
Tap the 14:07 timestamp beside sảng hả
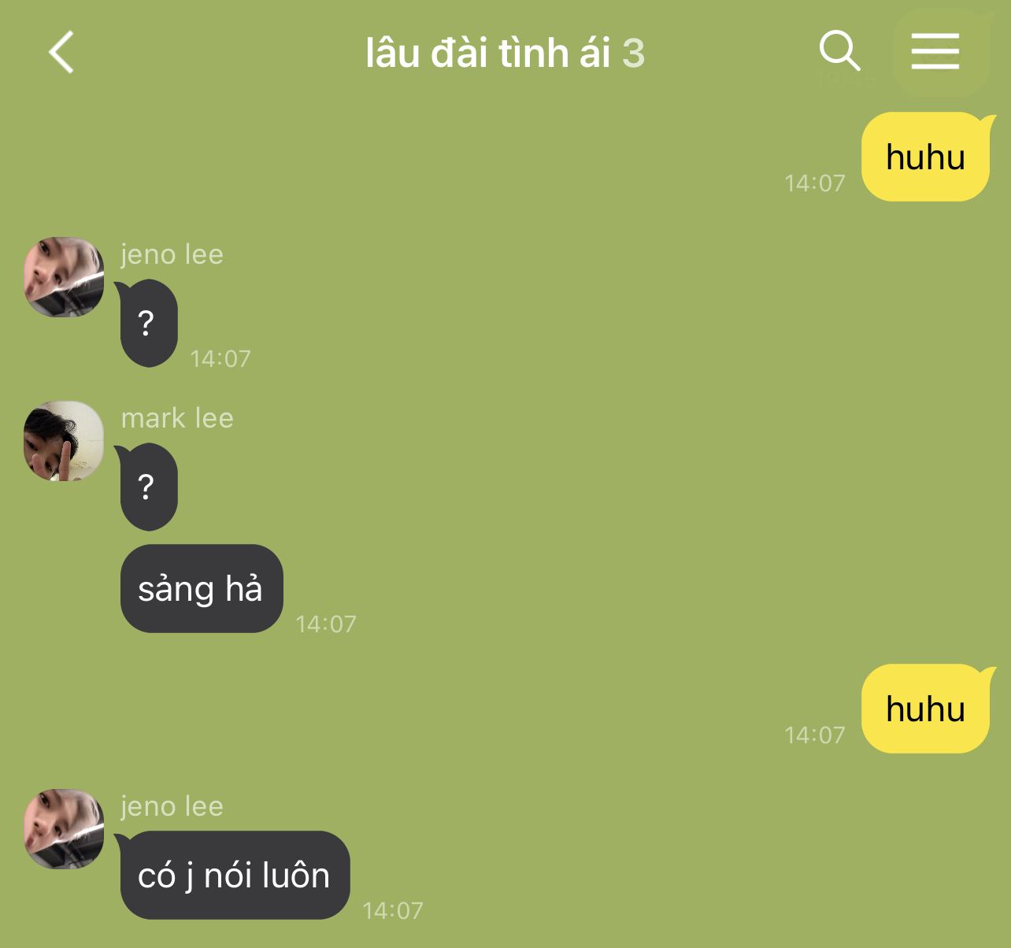[x=326, y=624]
